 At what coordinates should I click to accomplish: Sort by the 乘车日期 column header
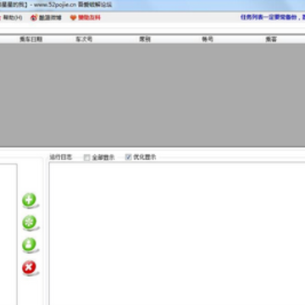[x=30, y=40]
